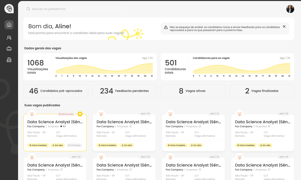Click 'Vaga afirmativa' on the highlighted card
The image size is (301, 180).
tap(66, 136)
